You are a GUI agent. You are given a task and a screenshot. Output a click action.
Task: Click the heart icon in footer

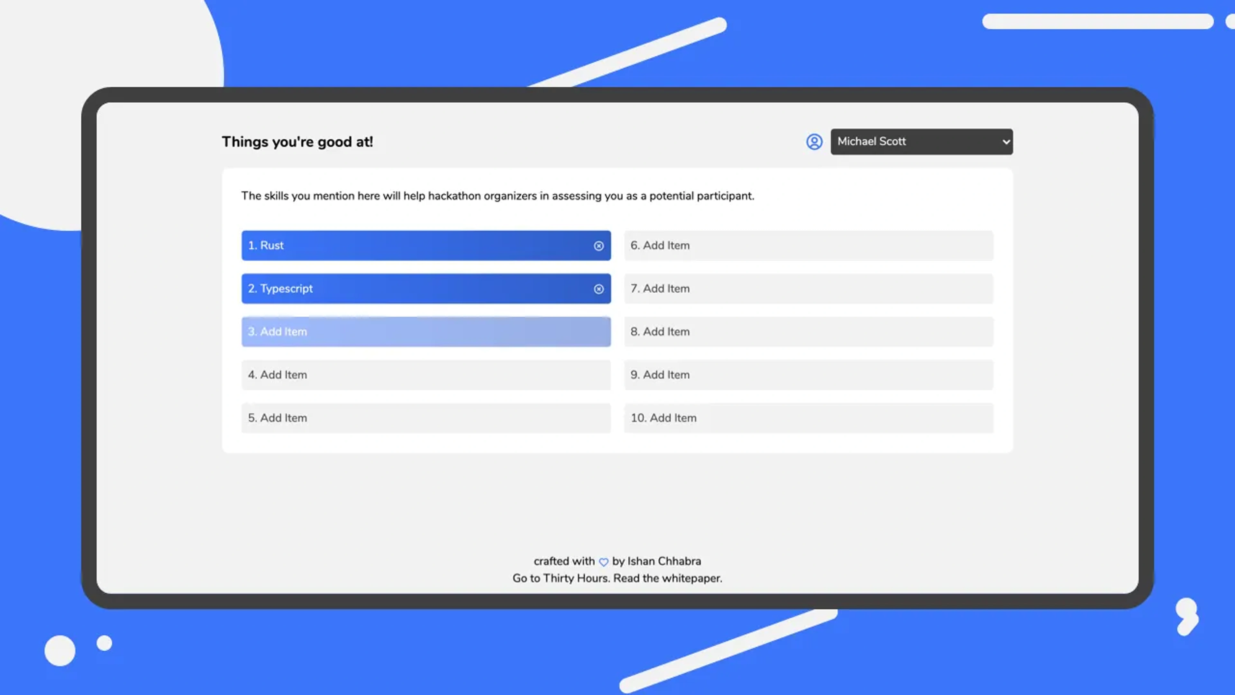[603, 561]
